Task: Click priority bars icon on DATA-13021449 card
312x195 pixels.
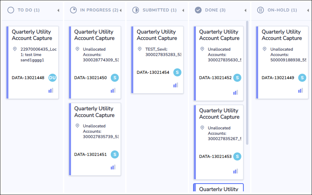Action: pyautogui.click(x=301, y=90)
